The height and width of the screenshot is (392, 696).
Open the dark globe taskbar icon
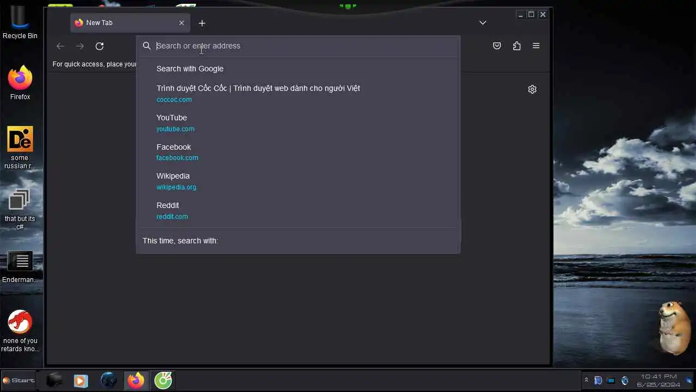109,380
